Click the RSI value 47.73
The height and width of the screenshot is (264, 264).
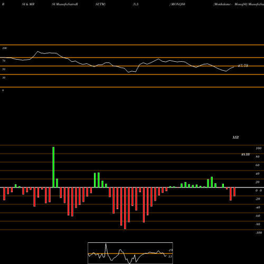[243, 65]
